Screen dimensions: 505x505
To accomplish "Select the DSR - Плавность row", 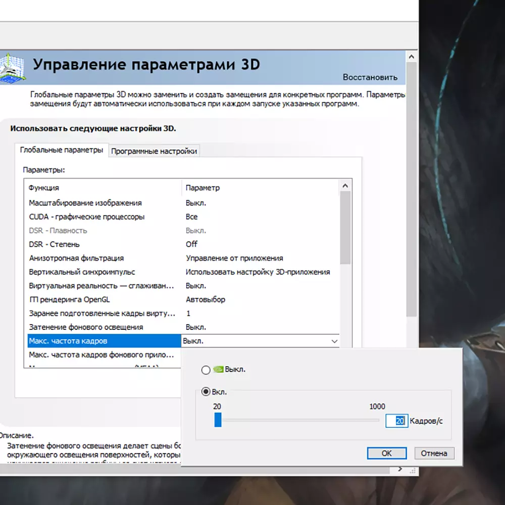I will (183, 231).
